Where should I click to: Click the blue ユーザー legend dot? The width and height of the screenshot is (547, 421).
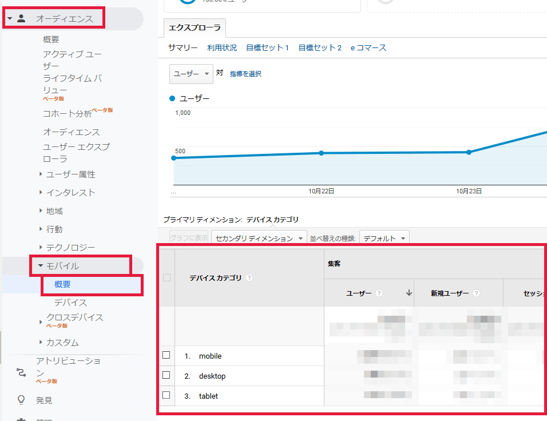pyautogui.click(x=172, y=98)
